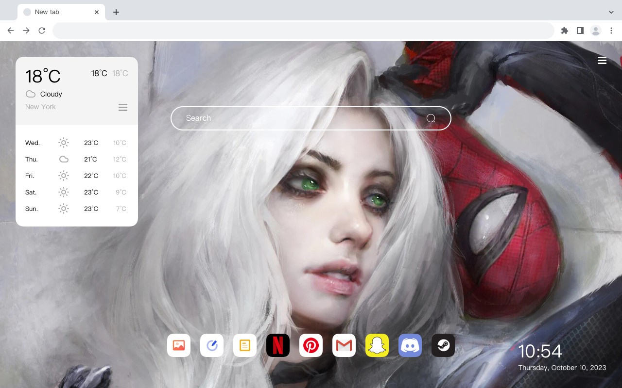Click Wednesday's sunny forecast icon
The height and width of the screenshot is (388, 622).
tap(64, 143)
